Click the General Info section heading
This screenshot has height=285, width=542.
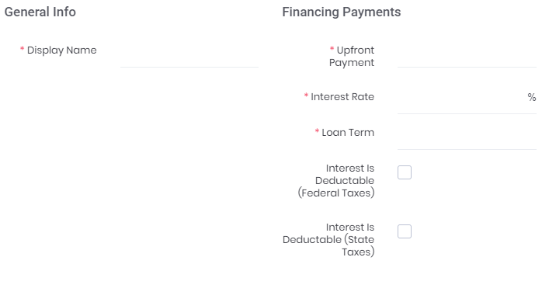point(40,12)
